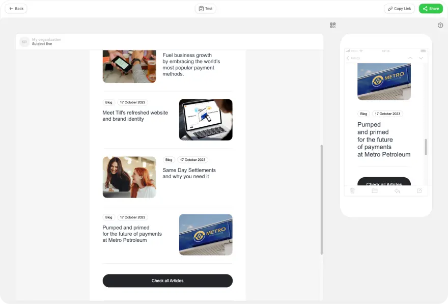Select Same Day Settlements headline
The height and width of the screenshot is (304, 448).
click(x=189, y=173)
